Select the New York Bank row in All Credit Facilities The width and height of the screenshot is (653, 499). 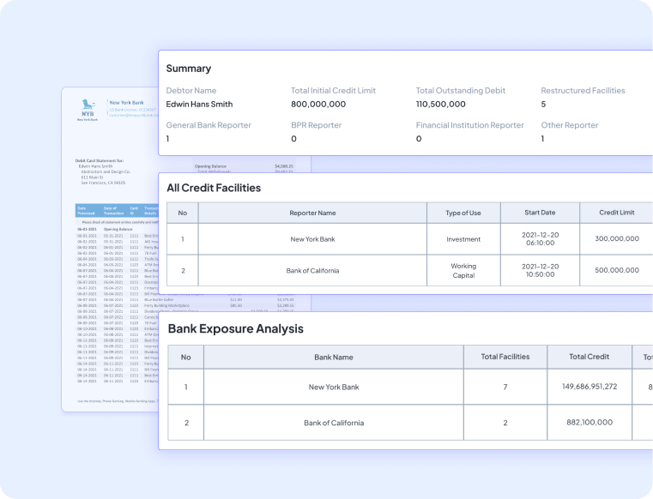click(312, 239)
